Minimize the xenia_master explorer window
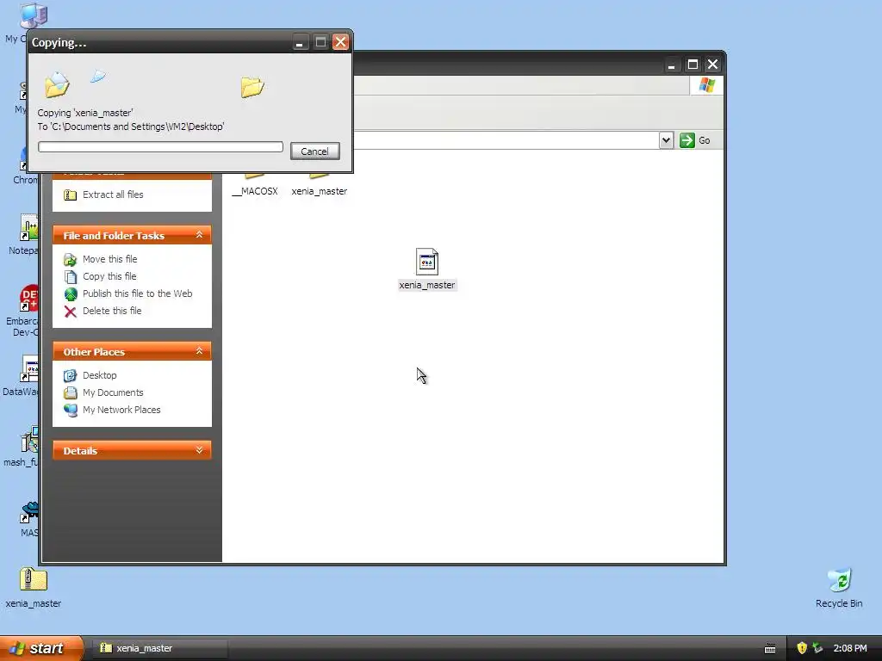Screen dimensions: 882x661 [x=671, y=65]
